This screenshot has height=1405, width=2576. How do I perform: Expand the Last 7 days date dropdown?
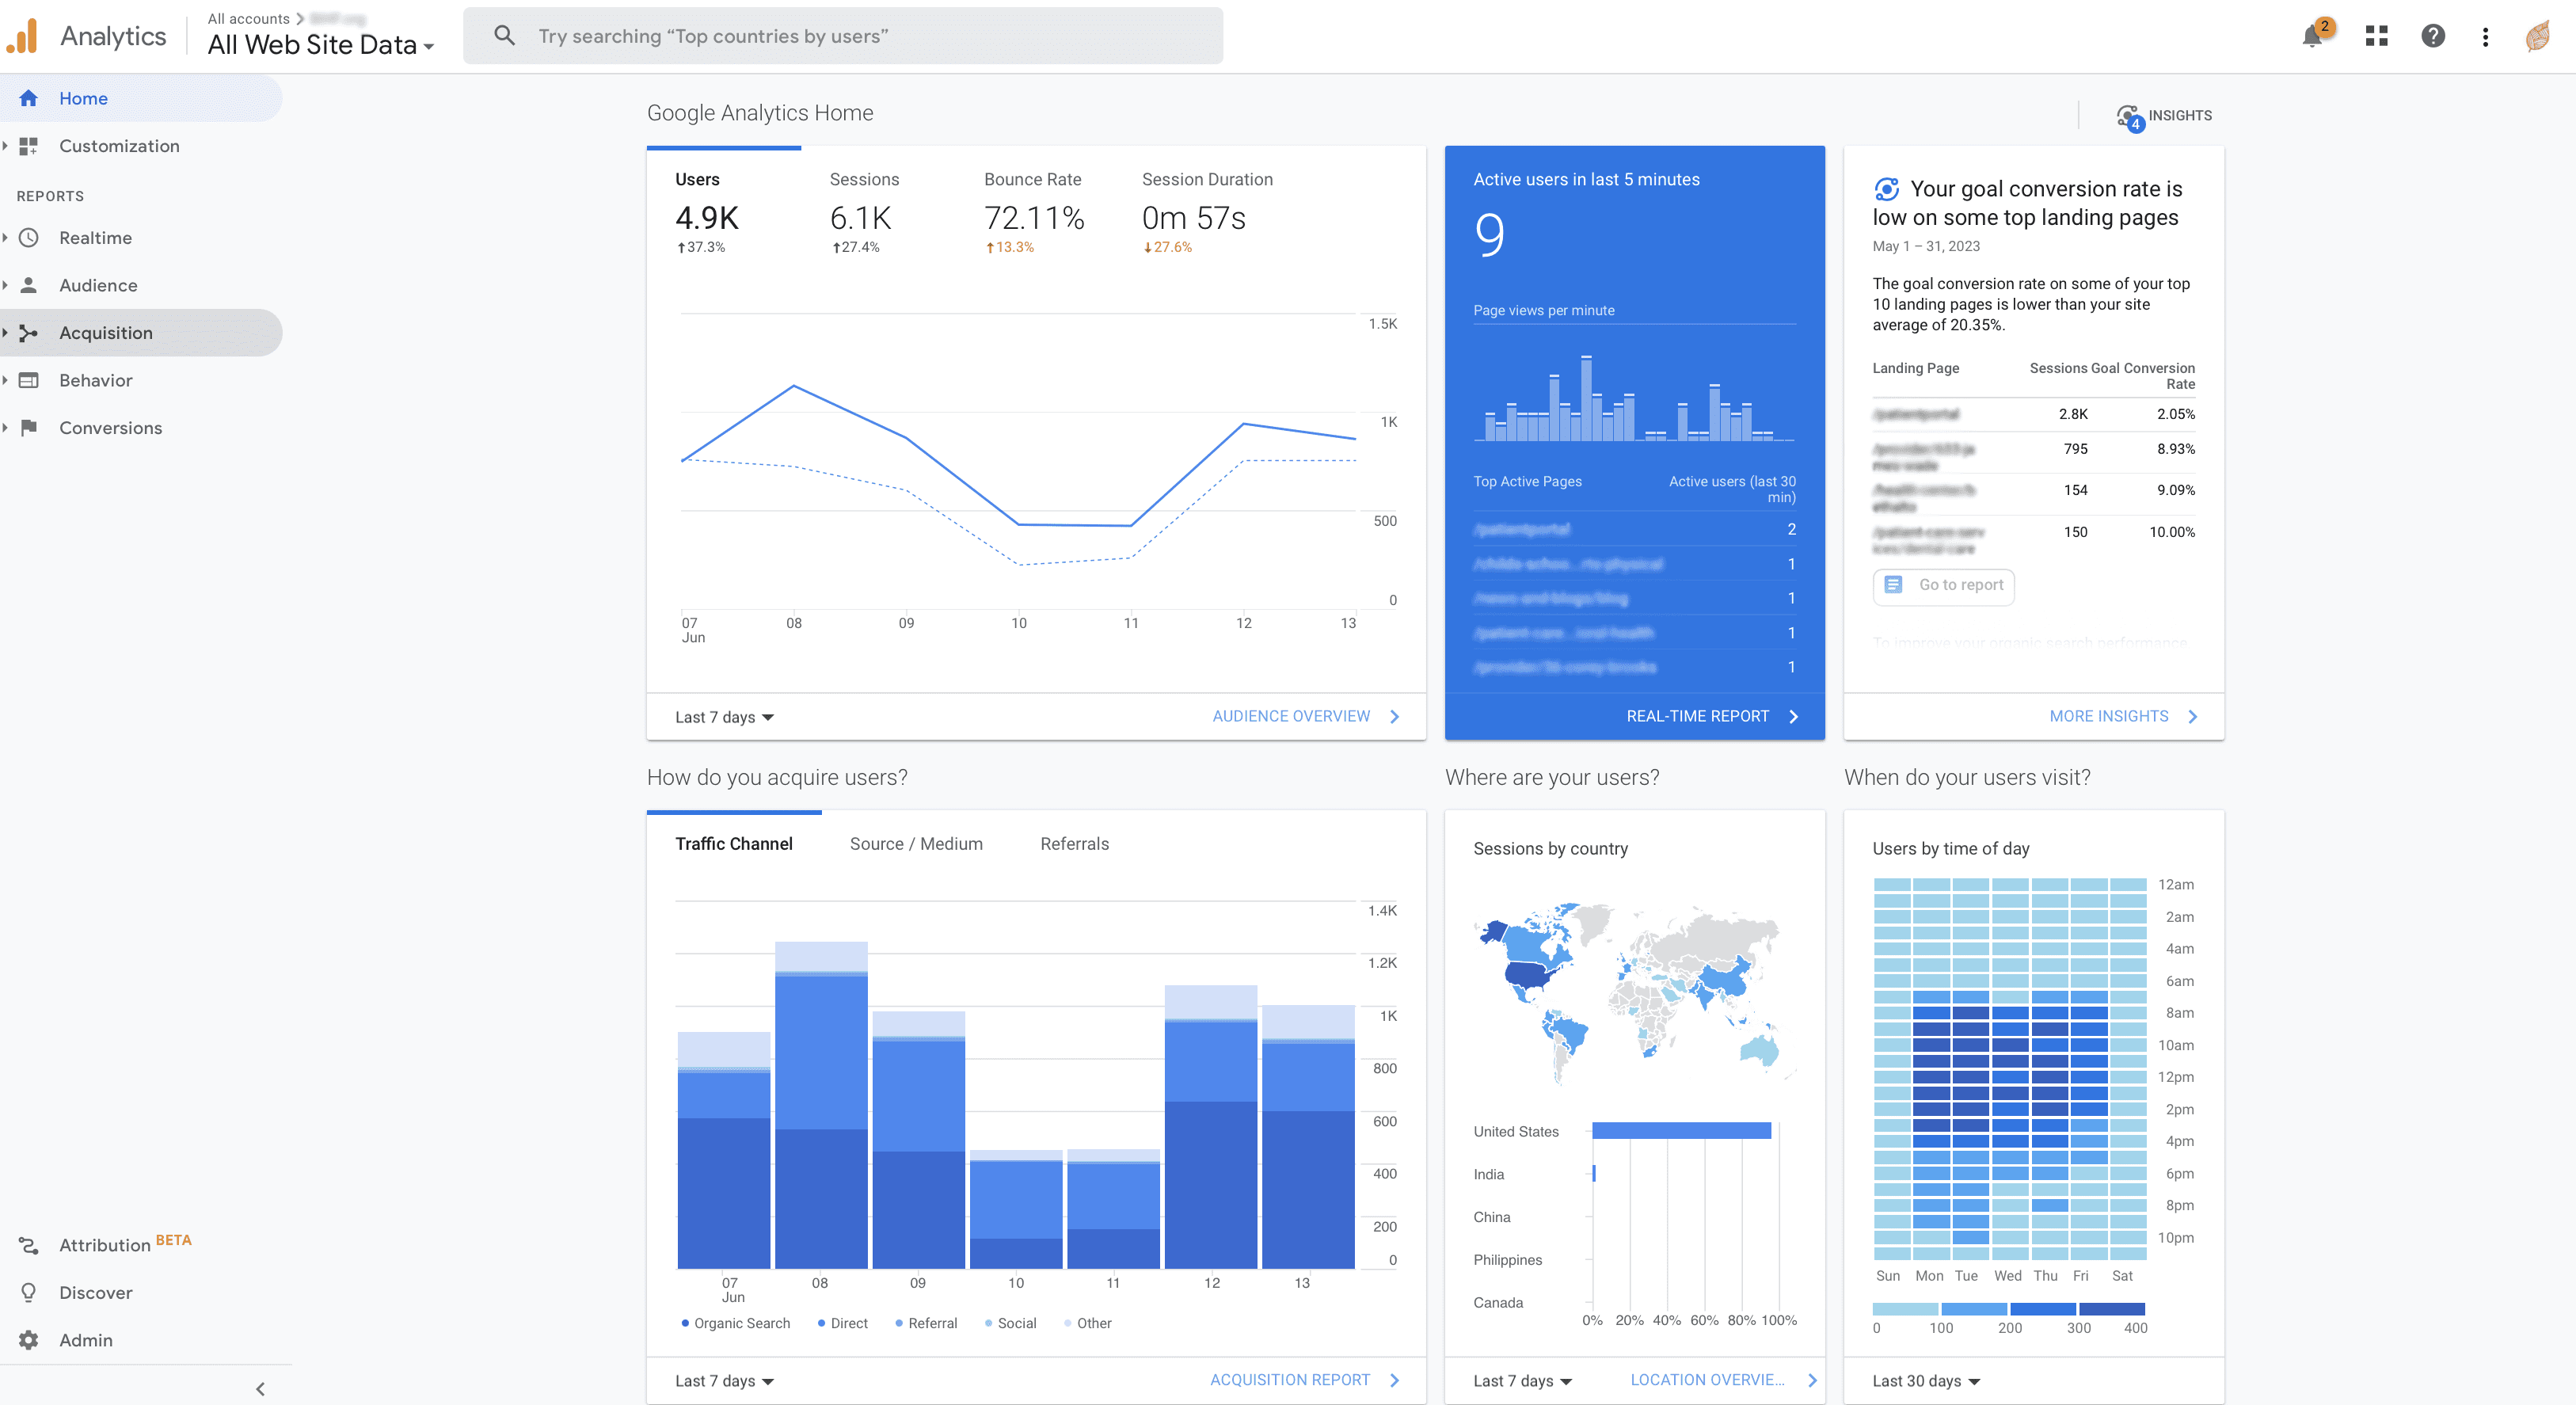coord(722,716)
